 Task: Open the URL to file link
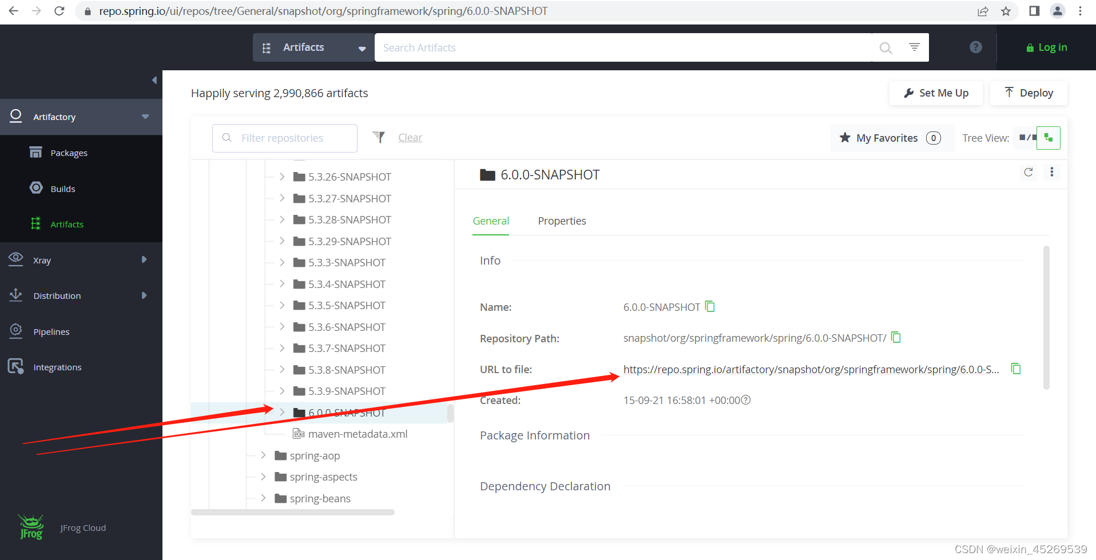[811, 370]
